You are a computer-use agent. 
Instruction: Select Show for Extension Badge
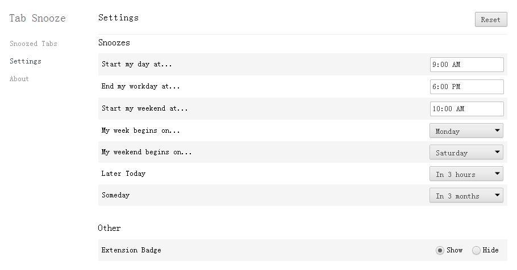click(x=440, y=251)
